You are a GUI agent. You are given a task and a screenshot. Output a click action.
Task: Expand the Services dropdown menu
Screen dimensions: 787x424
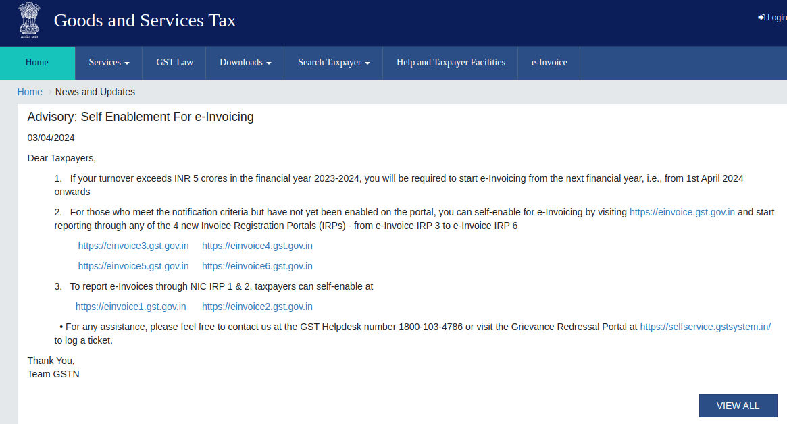(109, 63)
